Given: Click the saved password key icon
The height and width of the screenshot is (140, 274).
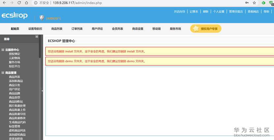Looking at the screenshot, I should tap(247, 3).
